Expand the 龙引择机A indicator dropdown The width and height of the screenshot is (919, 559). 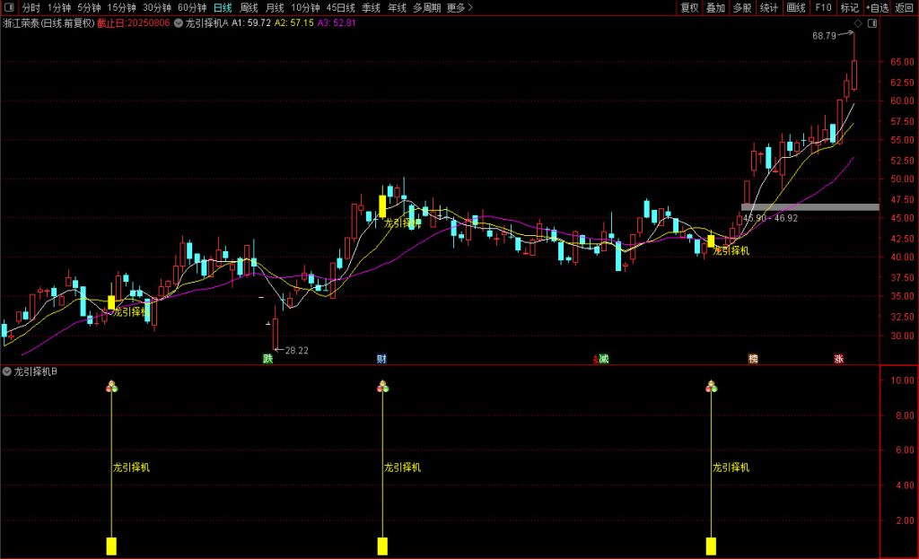pyautogui.click(x=179, y=22)
